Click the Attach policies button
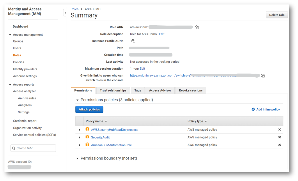 point(89,109)
